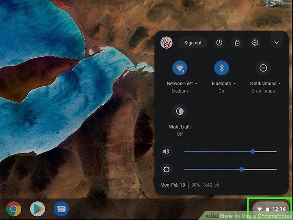Click the Mon, Feb 18 date
Viewport: 293px width, 220px height.
click(173, 185)
